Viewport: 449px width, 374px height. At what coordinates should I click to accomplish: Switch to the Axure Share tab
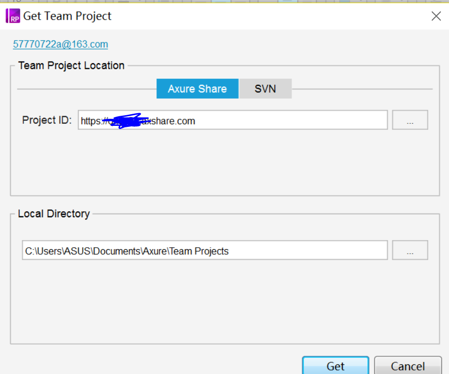coord(197,88)
